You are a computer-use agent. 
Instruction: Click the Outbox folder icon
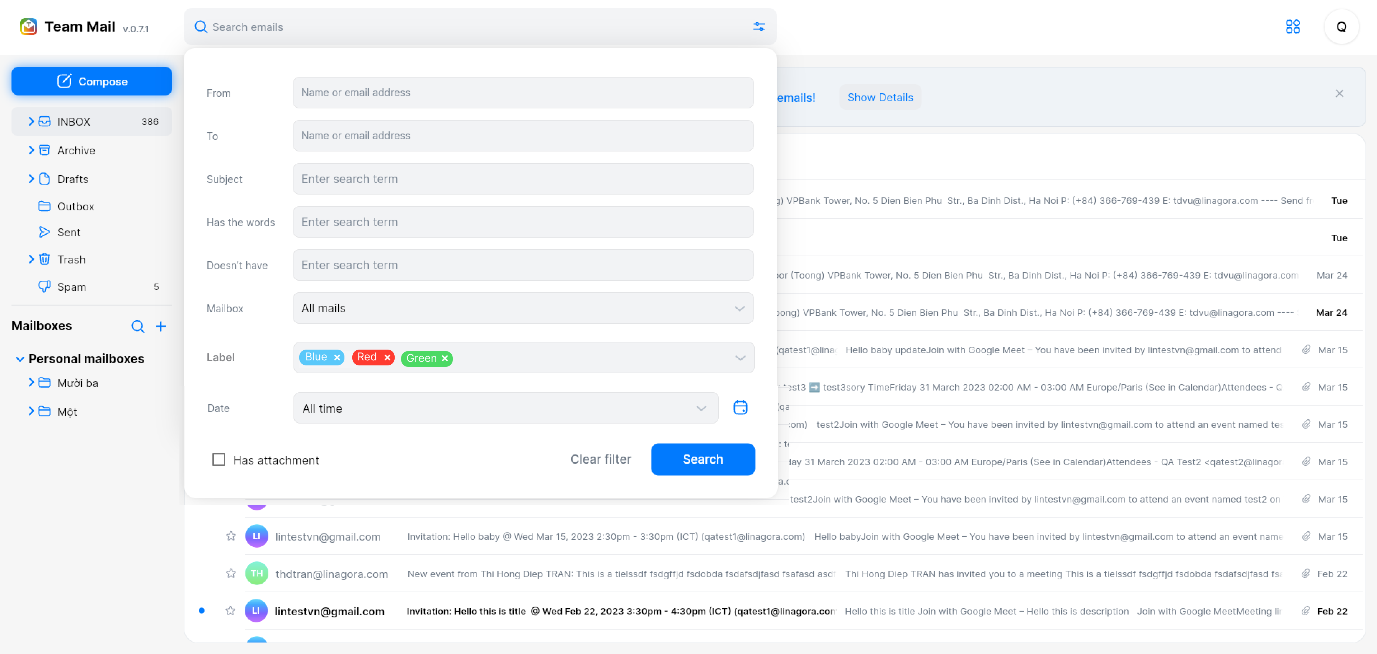click(44, 206)
